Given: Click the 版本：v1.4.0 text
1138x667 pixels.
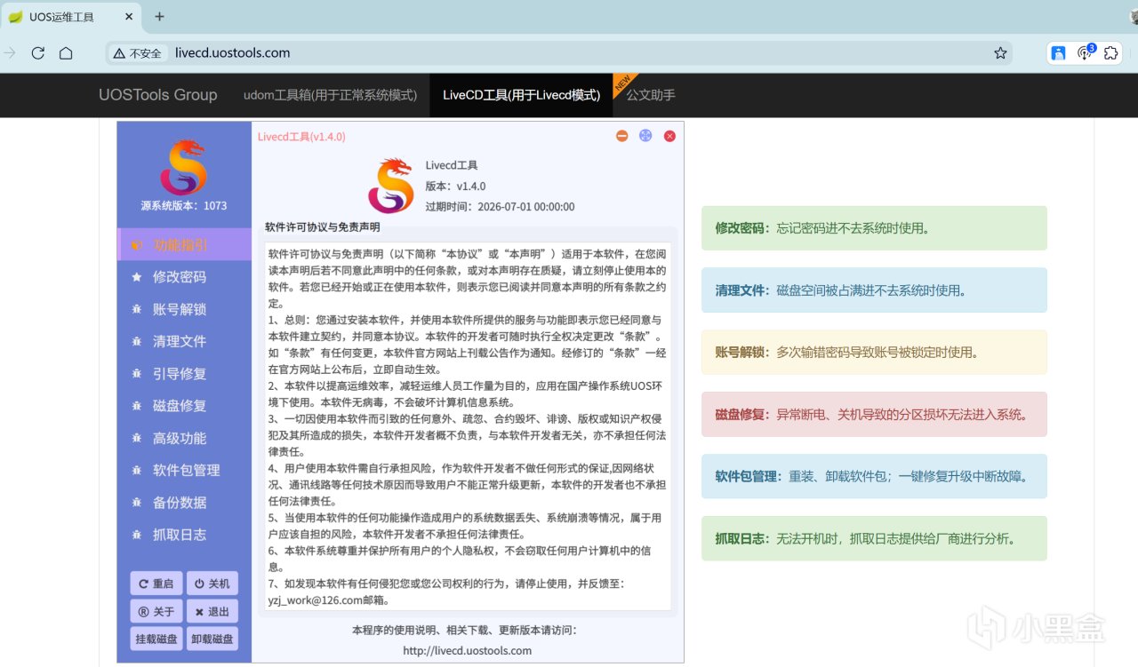Looking at the screenshot, I should [456, 187].
